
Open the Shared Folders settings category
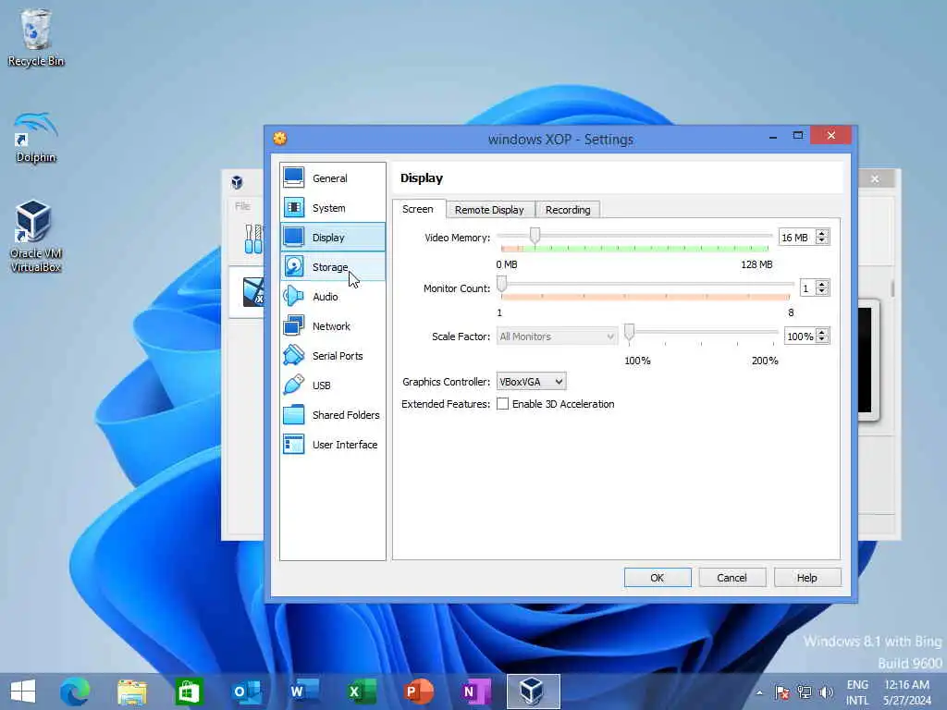click(333, 415)
